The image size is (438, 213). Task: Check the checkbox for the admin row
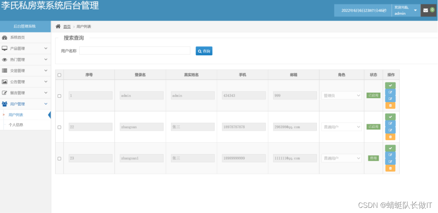pyautogui.click(x=59, y=96)
